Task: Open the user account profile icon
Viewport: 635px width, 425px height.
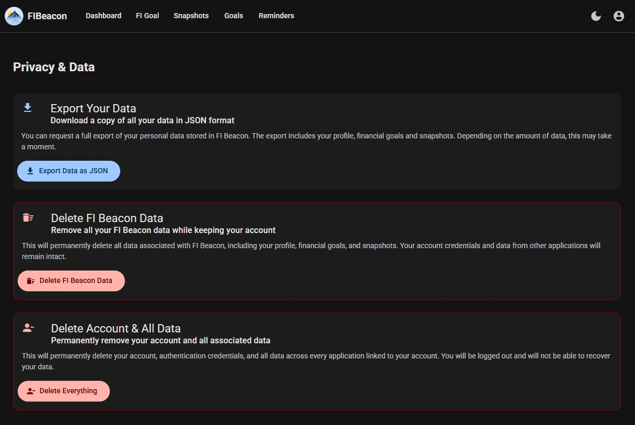Action: tap(618, 16)
